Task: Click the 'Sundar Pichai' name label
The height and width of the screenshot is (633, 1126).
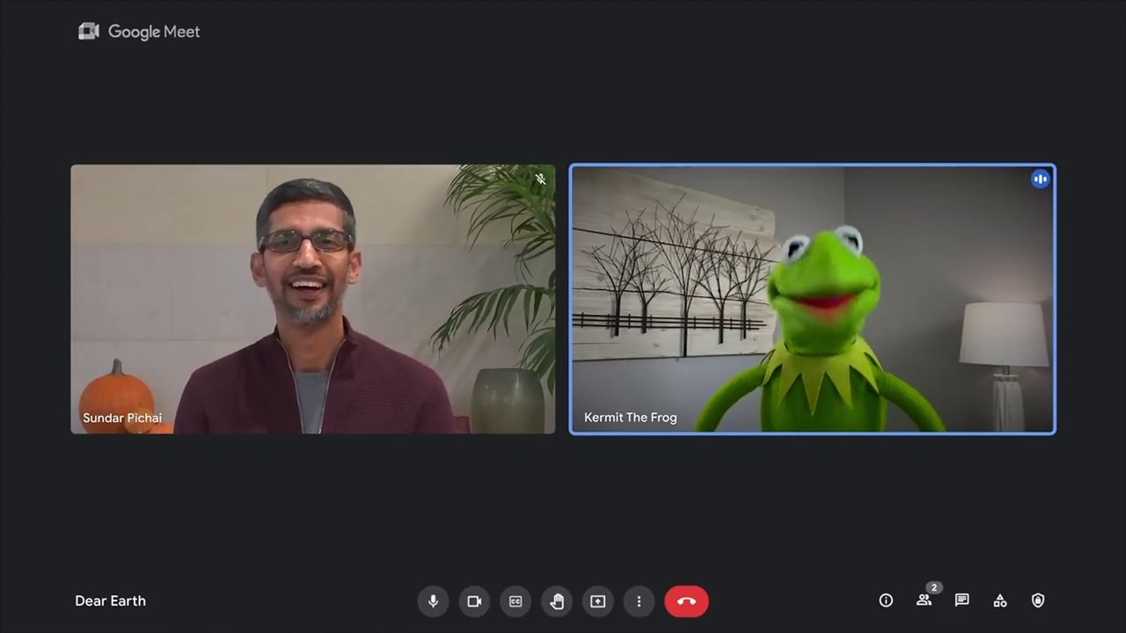Action: (x=122, y=418)
